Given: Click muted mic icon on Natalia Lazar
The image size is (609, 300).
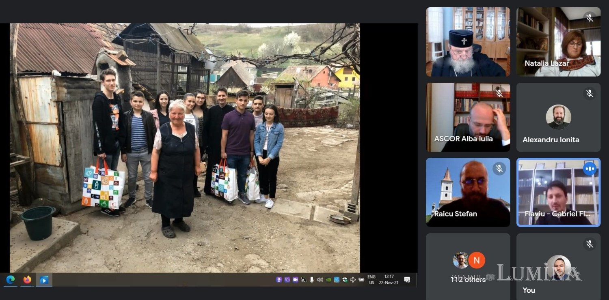Looking at the screenshot, I should click(590, 18).
